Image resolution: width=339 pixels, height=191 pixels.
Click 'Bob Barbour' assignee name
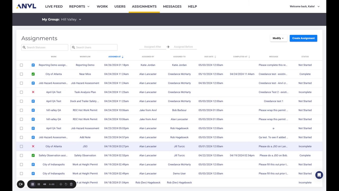click(179, 110)
